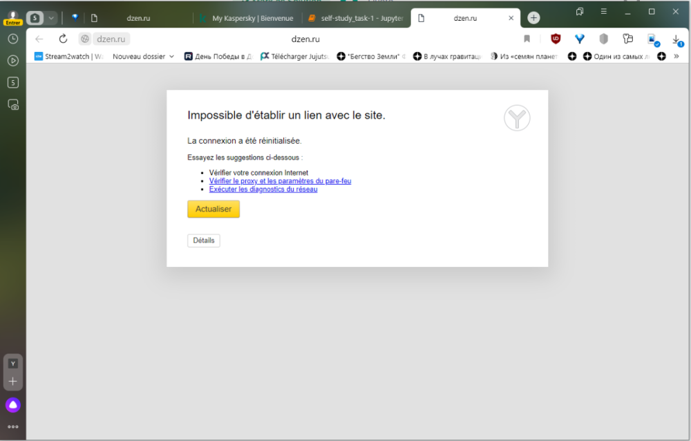The height and width of the screenshot is (441, 691).
Task: Click the Entrer profile icon
Action: (12, 18)
